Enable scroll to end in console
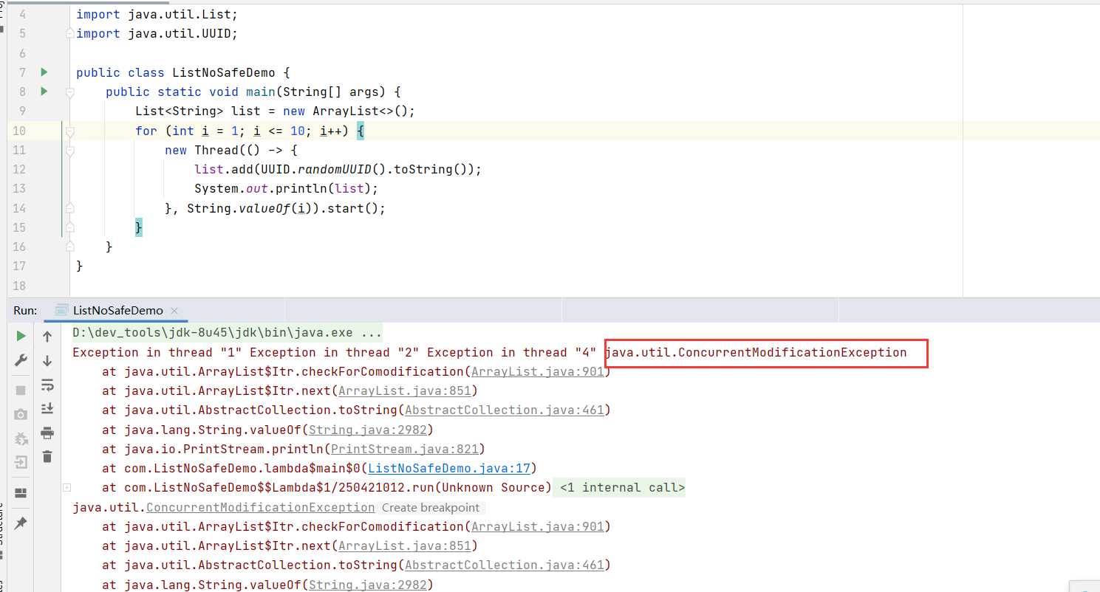1100x592 pixels. (47, 407)
